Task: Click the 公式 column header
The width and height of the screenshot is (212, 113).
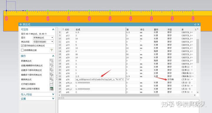Action: (78, 29)
